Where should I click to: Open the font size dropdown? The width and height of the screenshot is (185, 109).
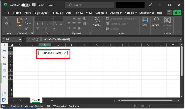[x=62, y=19]
